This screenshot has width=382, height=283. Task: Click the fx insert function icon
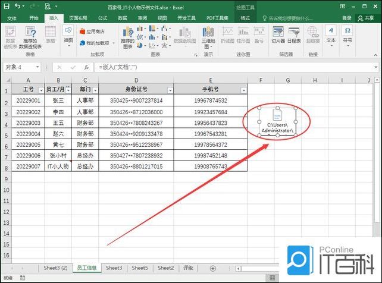tap(86, 68)
